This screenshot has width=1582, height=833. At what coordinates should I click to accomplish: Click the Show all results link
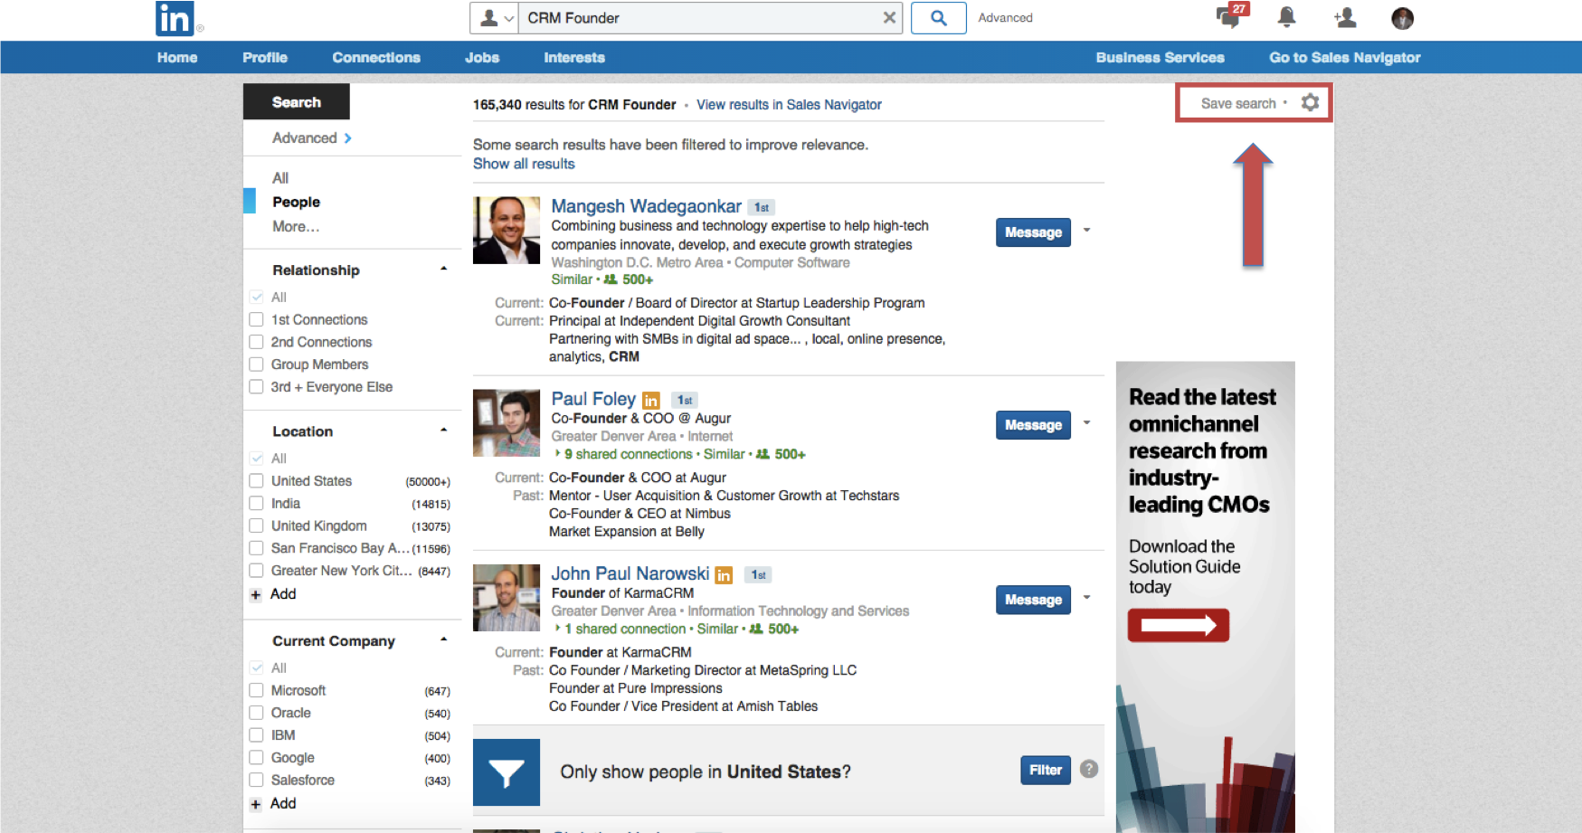(x=524, y=164)
